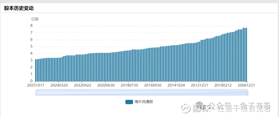
Task: Click the 雪球 logo icon in watermark
Action: [x=186, y=108]
